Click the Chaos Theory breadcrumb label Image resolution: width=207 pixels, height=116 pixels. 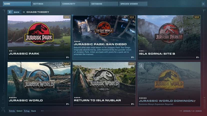point(38,12)
